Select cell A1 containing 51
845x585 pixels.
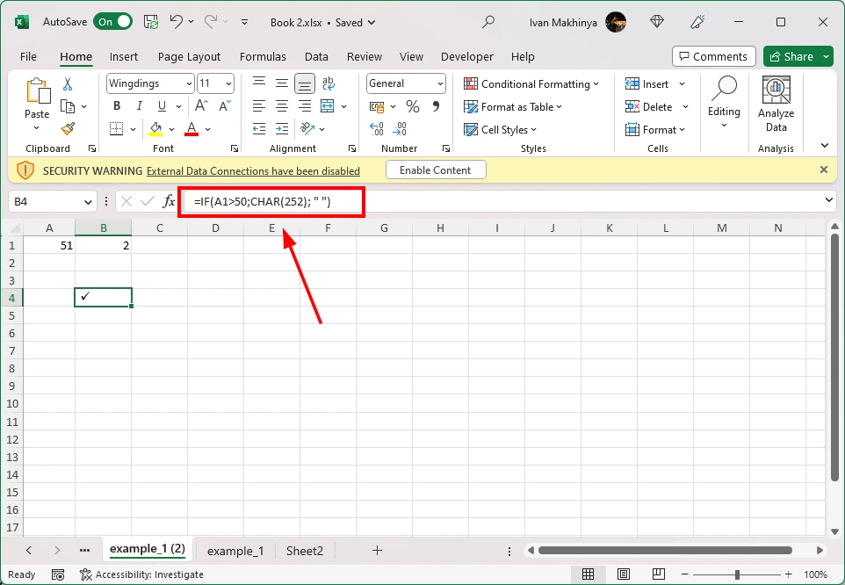coord(49,246)
